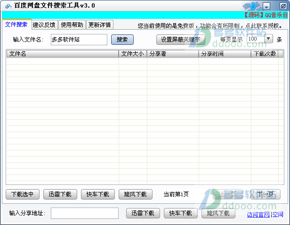The height and width of the screenshot is (225, 290).
Task: Open the 使用帮助 tab
Action: coord(72,25)
